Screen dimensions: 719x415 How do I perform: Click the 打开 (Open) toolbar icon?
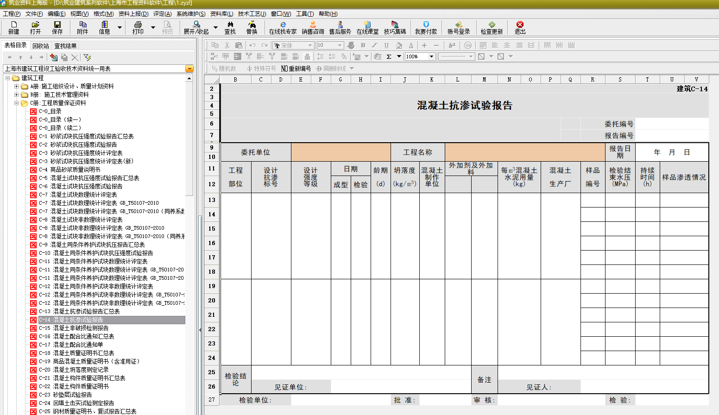coord(35,28)
